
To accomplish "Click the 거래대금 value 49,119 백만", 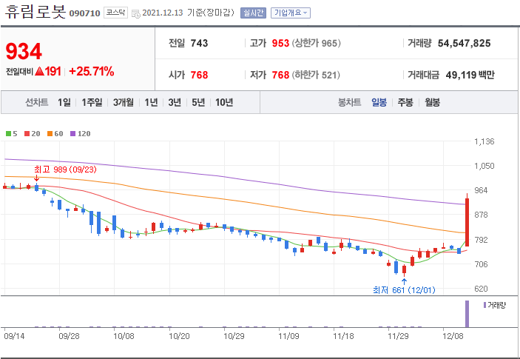I will click(x=470, y=75).
